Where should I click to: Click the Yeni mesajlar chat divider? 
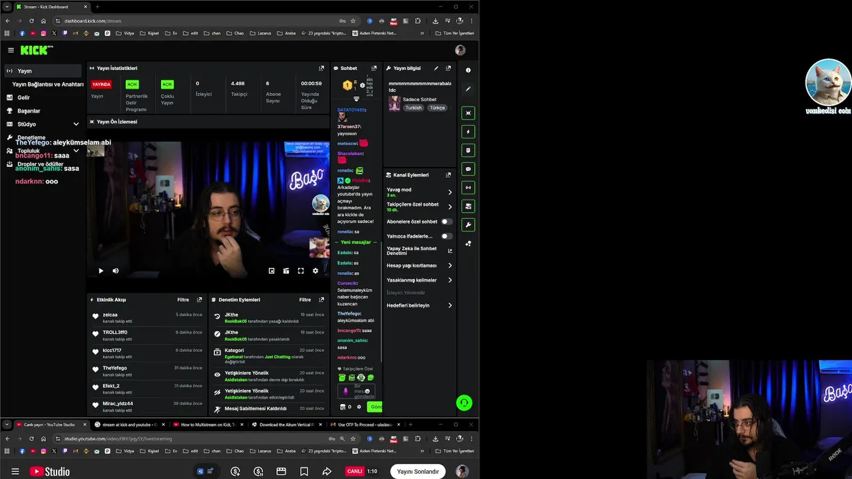356,242
